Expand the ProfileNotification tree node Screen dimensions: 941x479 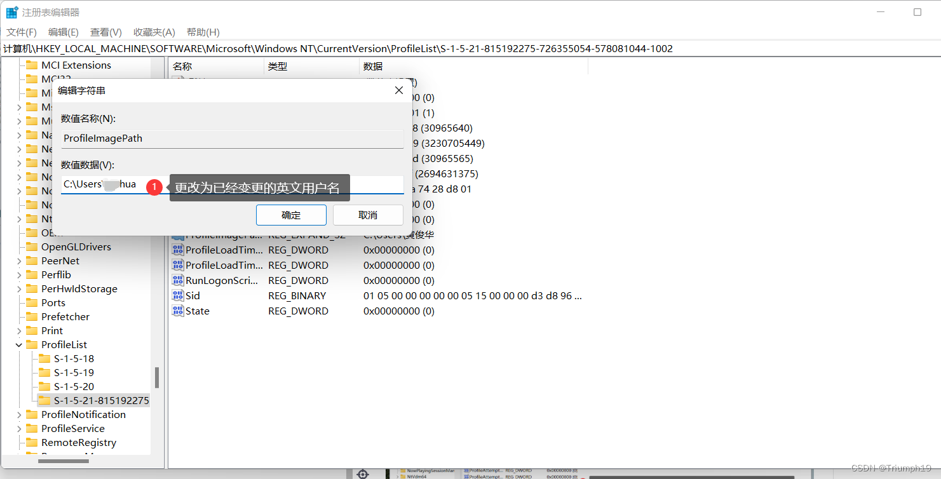click(19, 415)
